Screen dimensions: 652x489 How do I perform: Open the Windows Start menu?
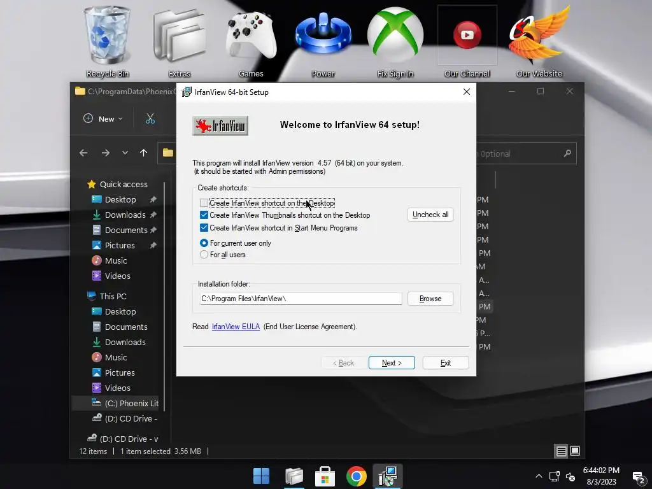click(x=262, y=476)
